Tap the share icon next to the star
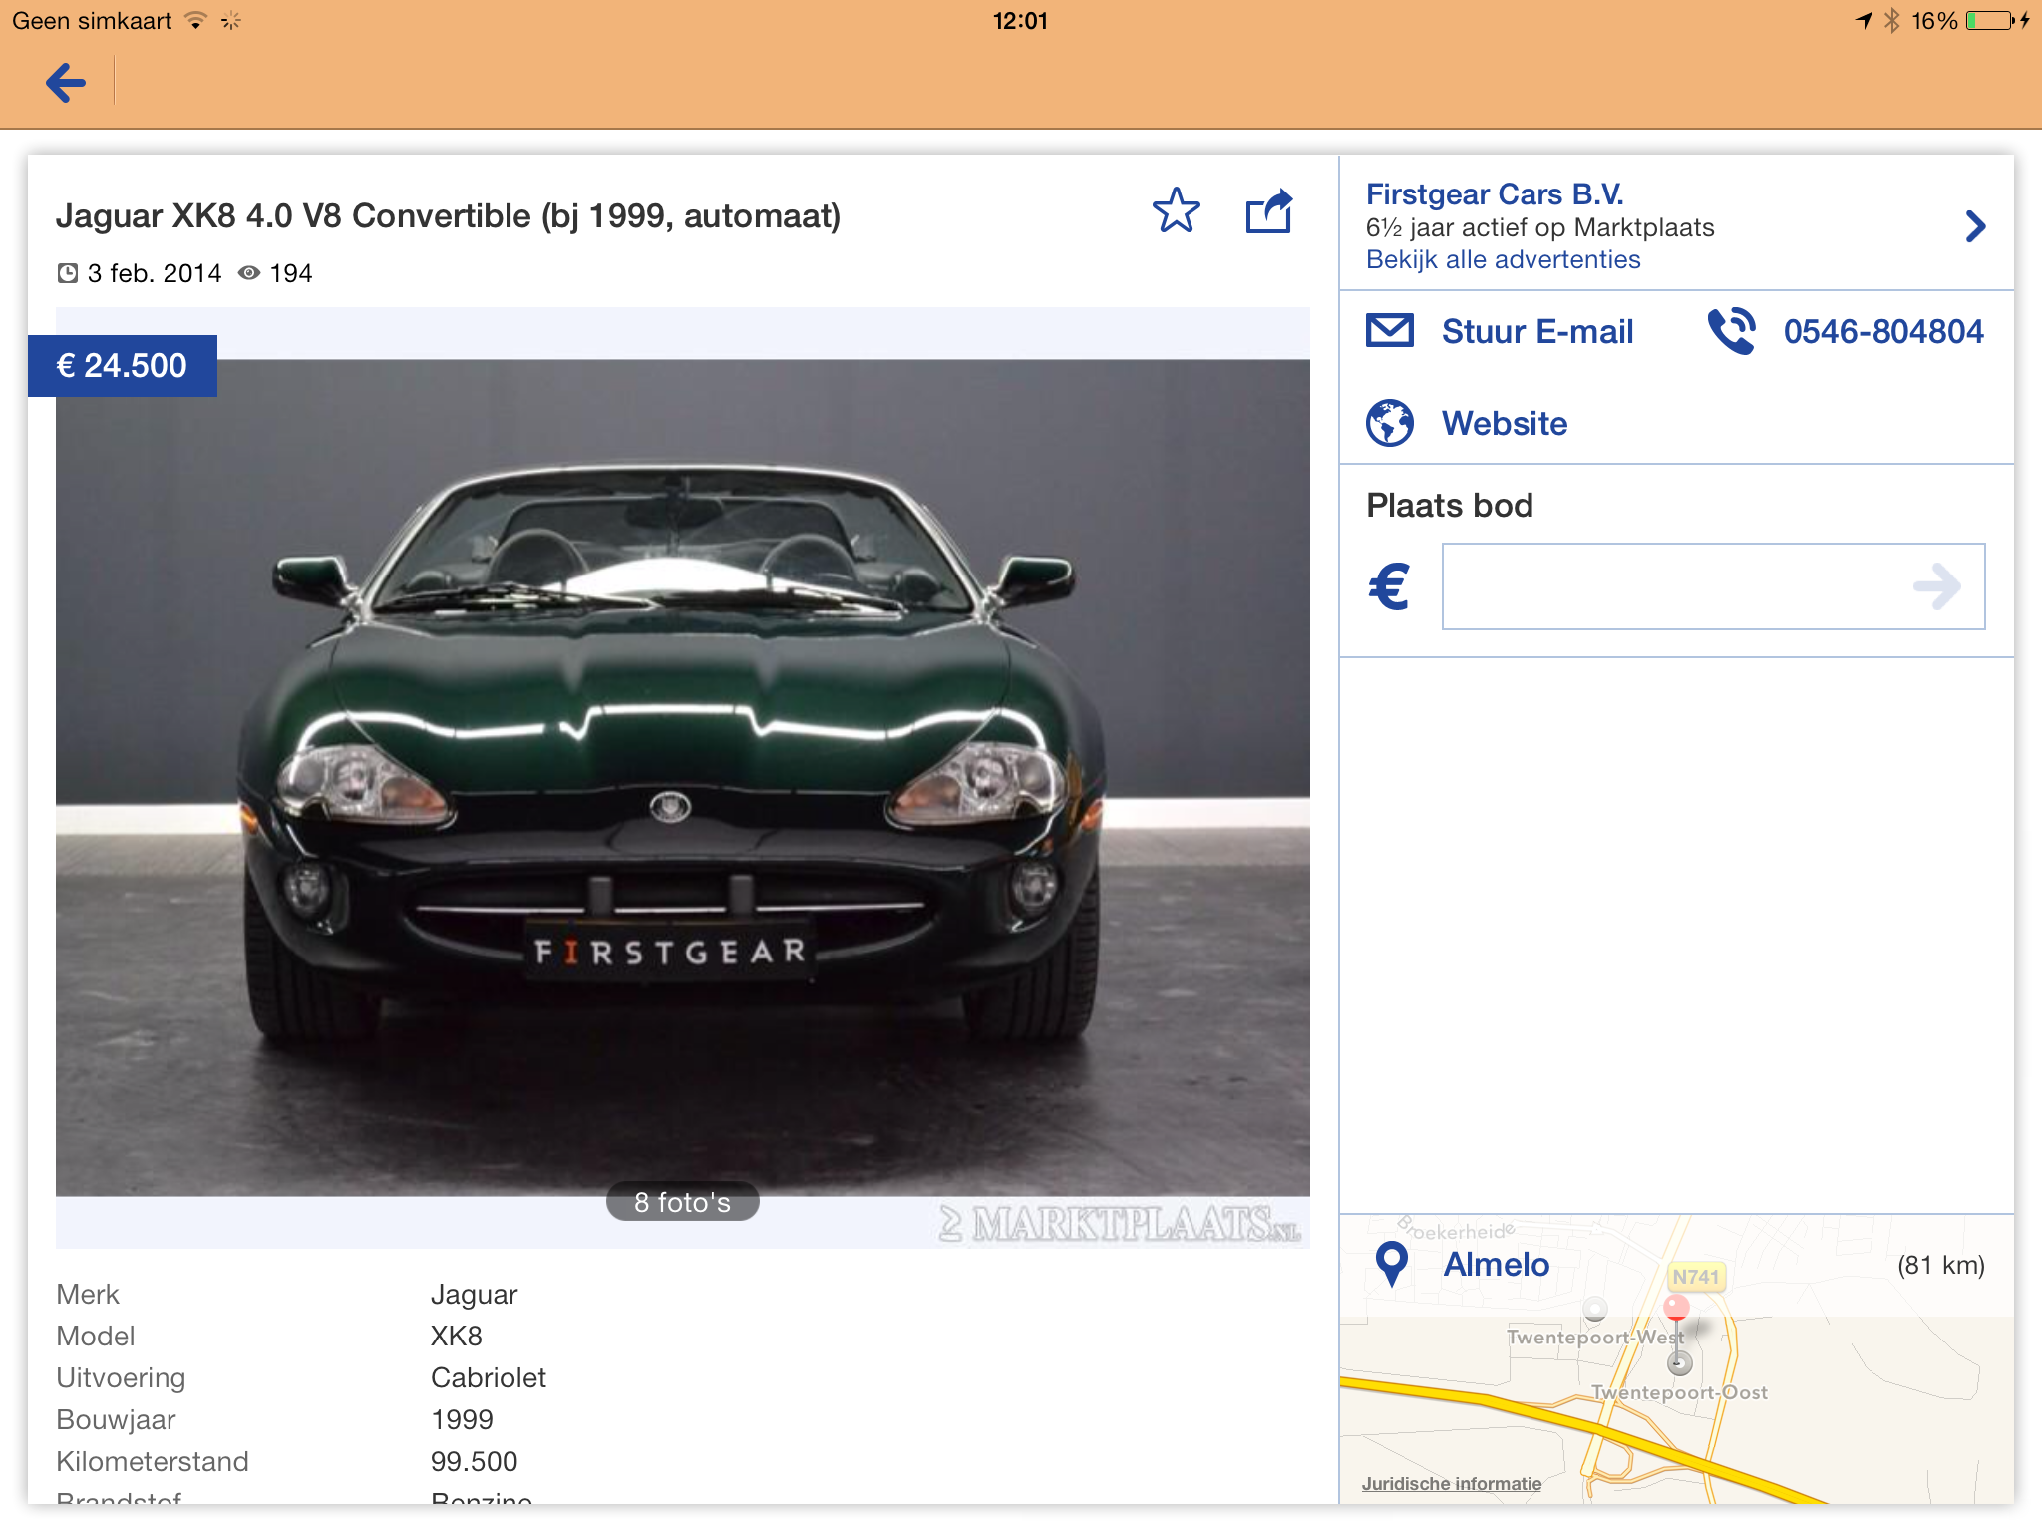The image size is (2042, 1532). click(1269, 211)
